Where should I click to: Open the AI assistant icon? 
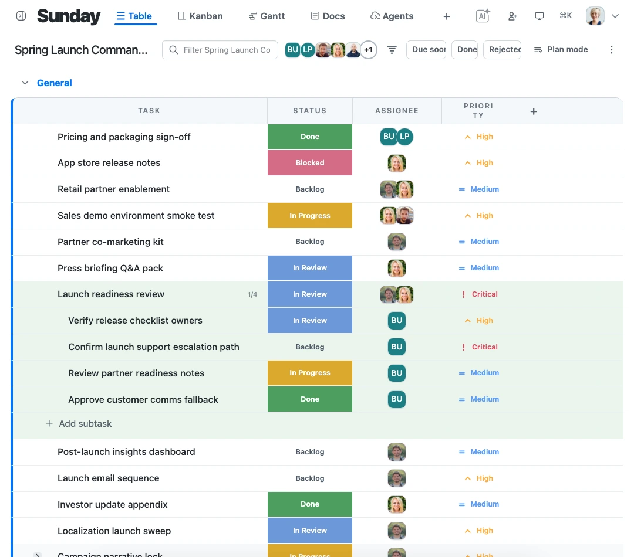(x=483, y=16)
